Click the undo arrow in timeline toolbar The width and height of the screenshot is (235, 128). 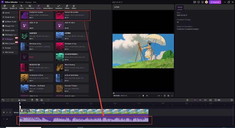click(3, 100)
